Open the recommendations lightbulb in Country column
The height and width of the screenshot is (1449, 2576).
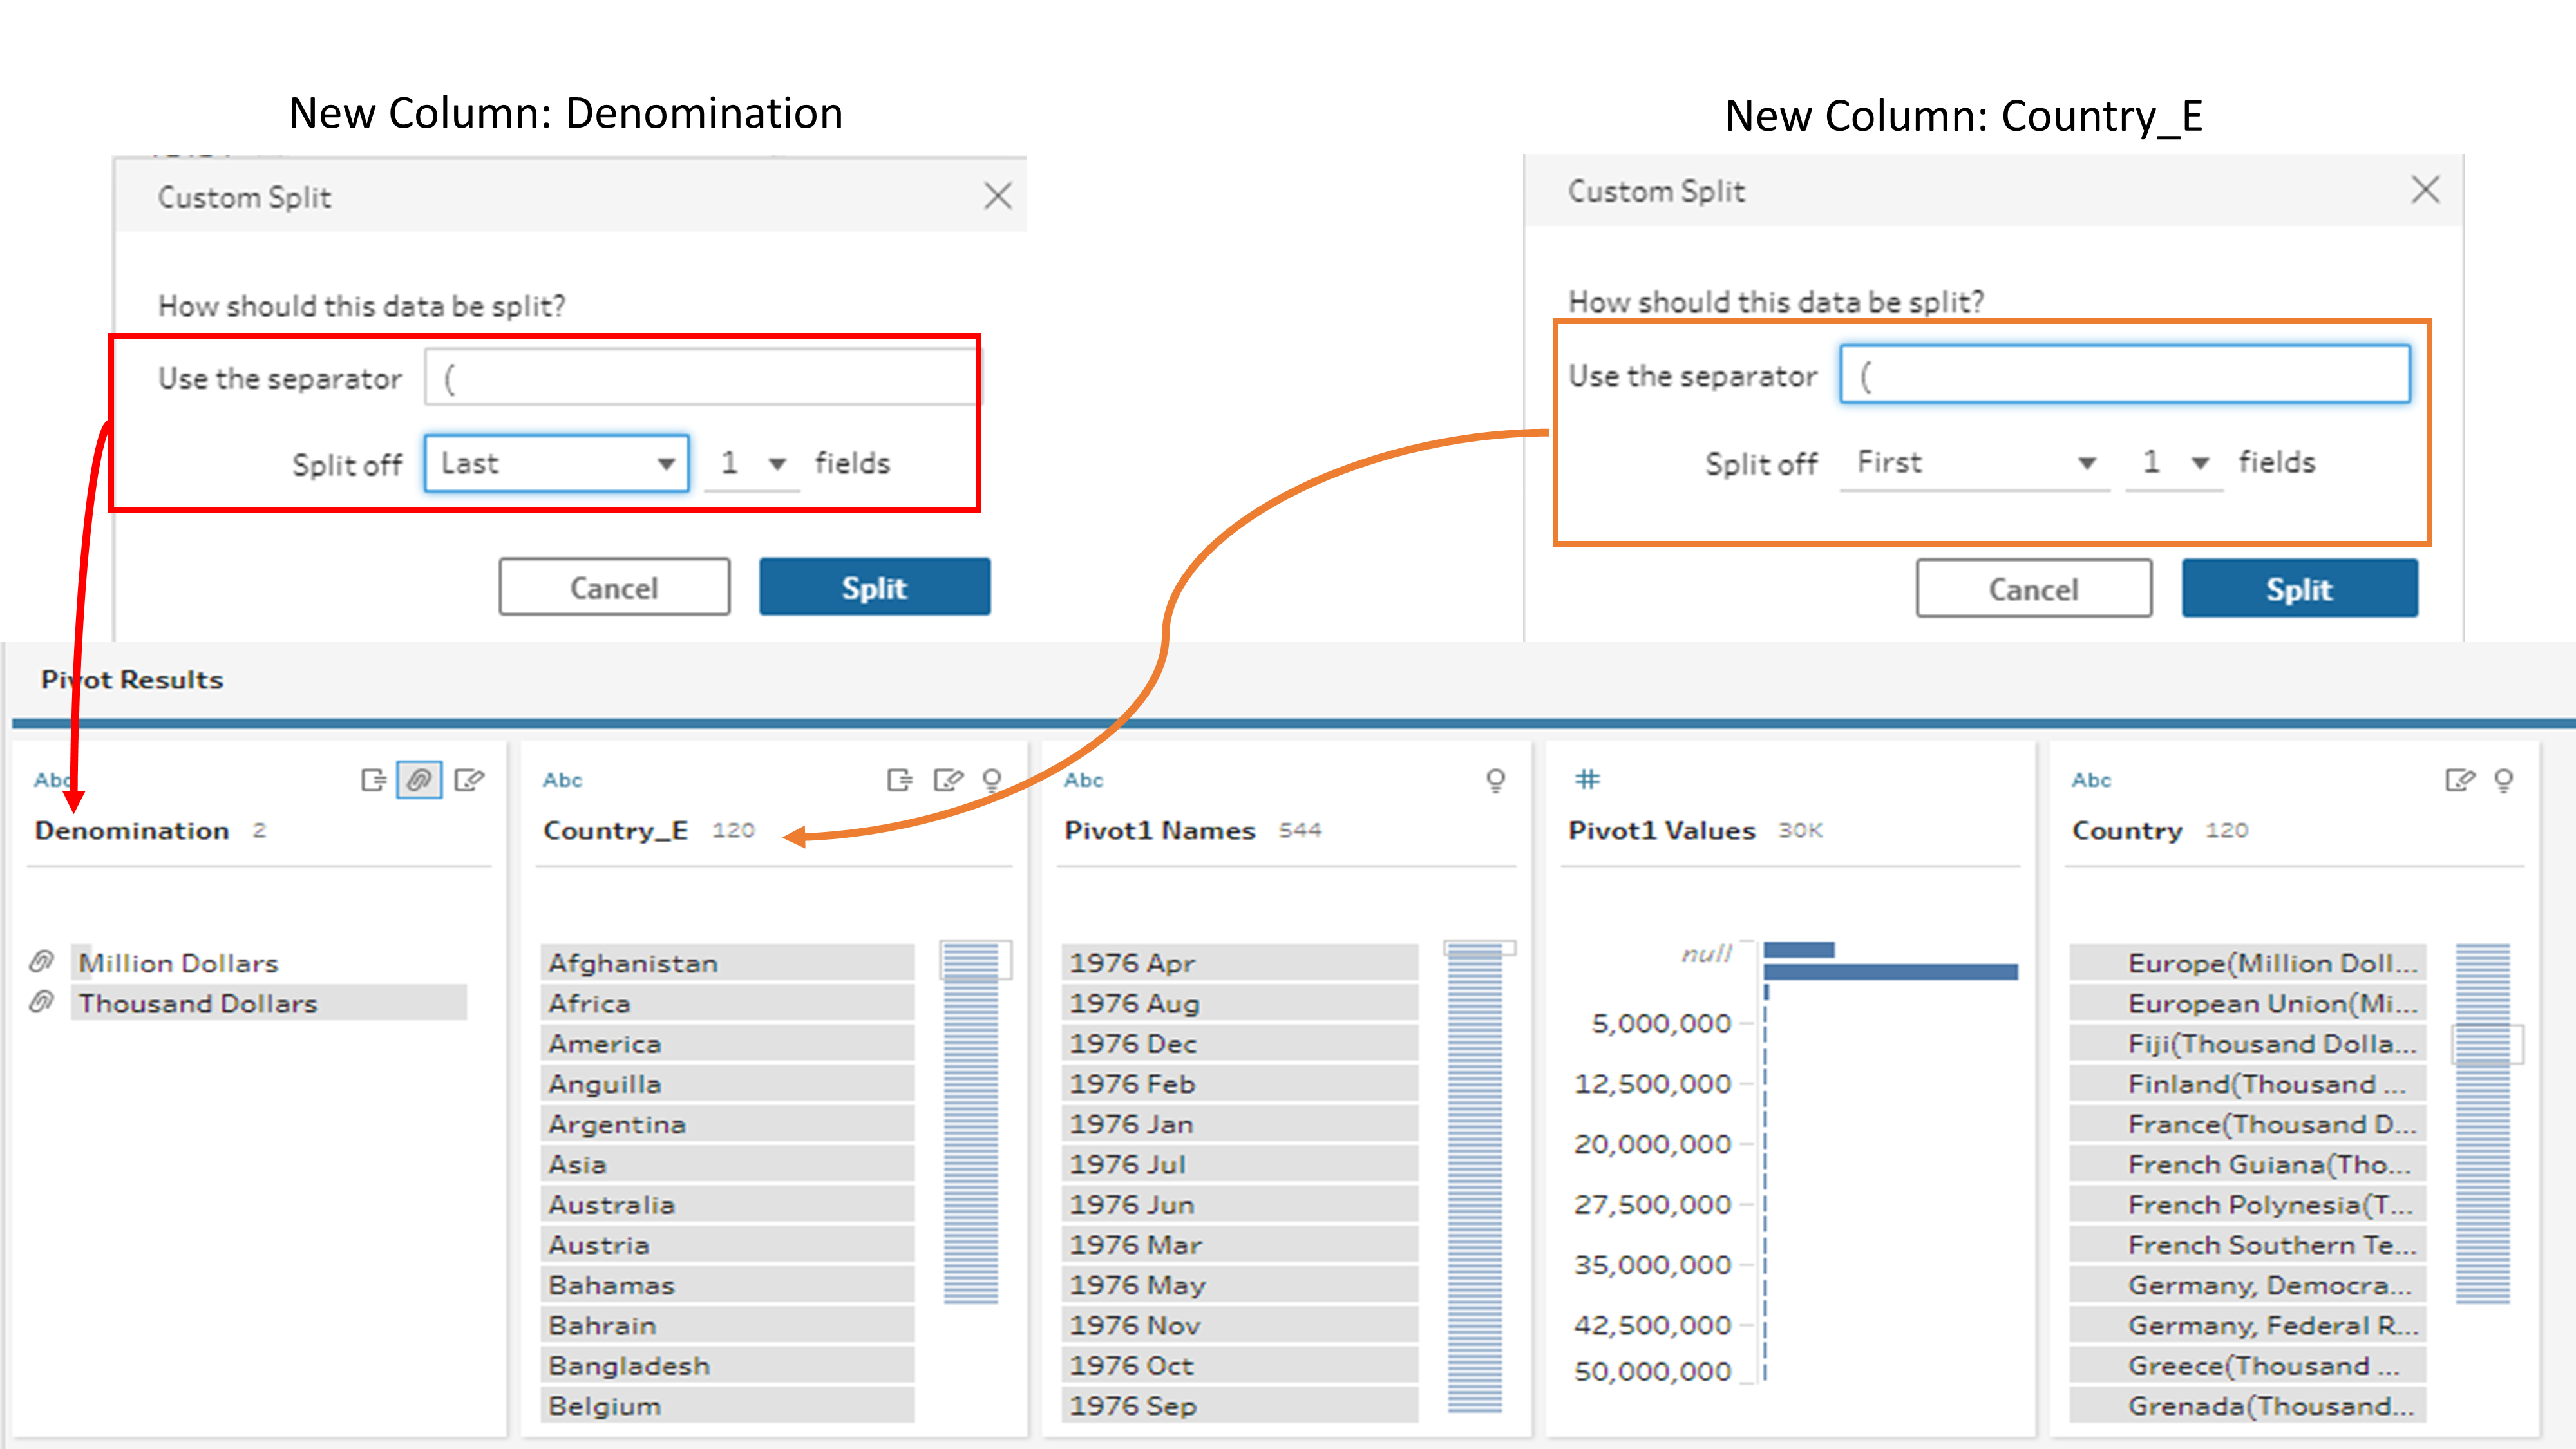pos(2504,780)
